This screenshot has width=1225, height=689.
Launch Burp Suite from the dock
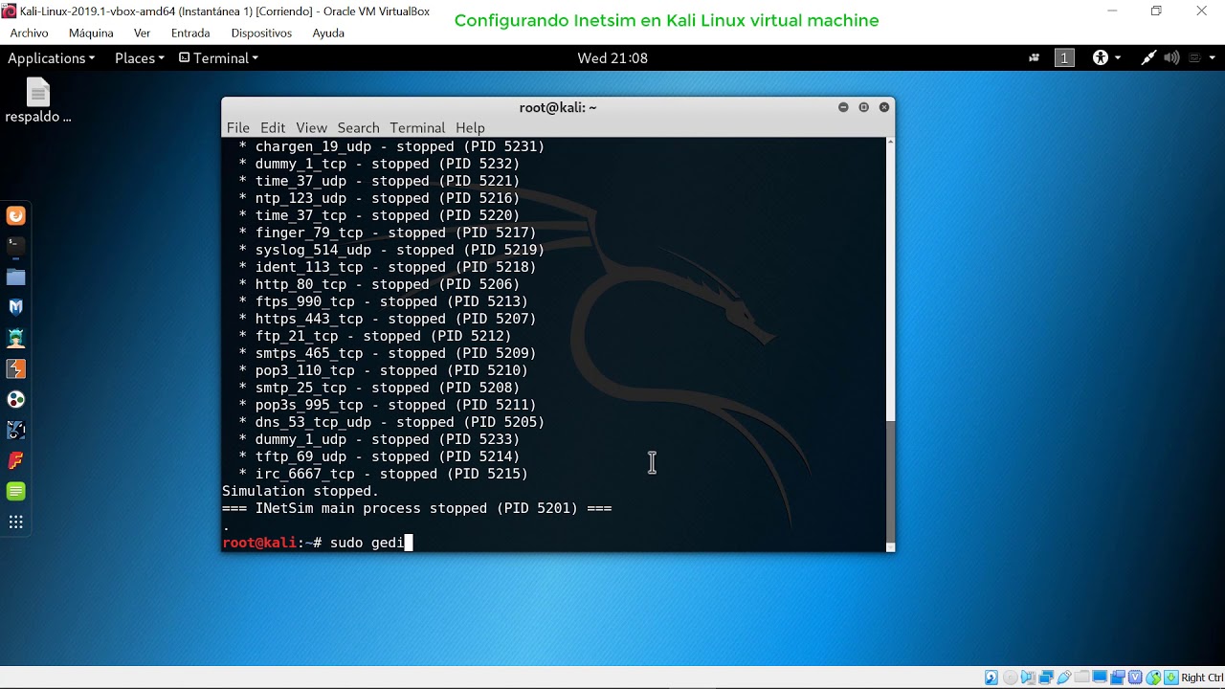tap(15, 368)
